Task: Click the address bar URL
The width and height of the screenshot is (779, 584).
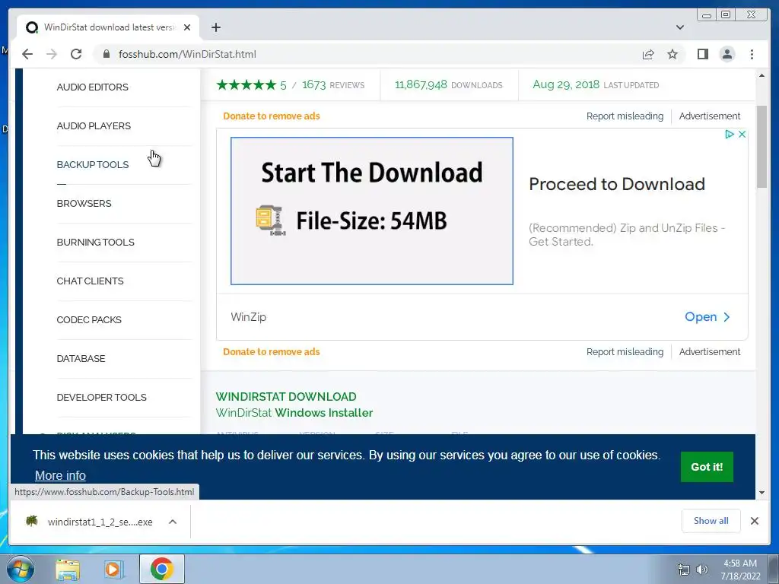Action: (x=187, y=54)
